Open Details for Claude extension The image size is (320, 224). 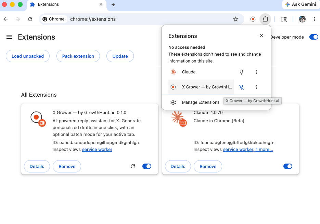178,166
